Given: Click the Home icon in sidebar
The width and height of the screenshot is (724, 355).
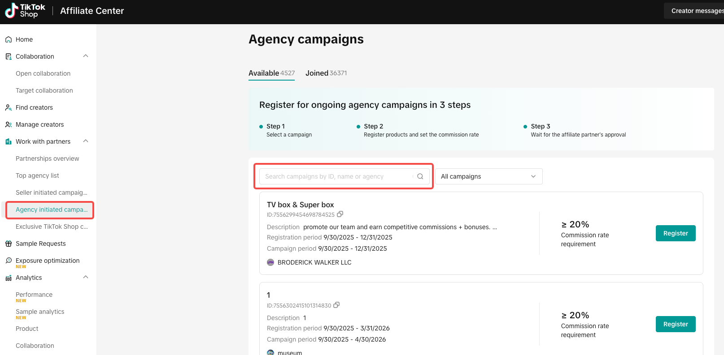Looking at the screenshot, I should [9, 39].
